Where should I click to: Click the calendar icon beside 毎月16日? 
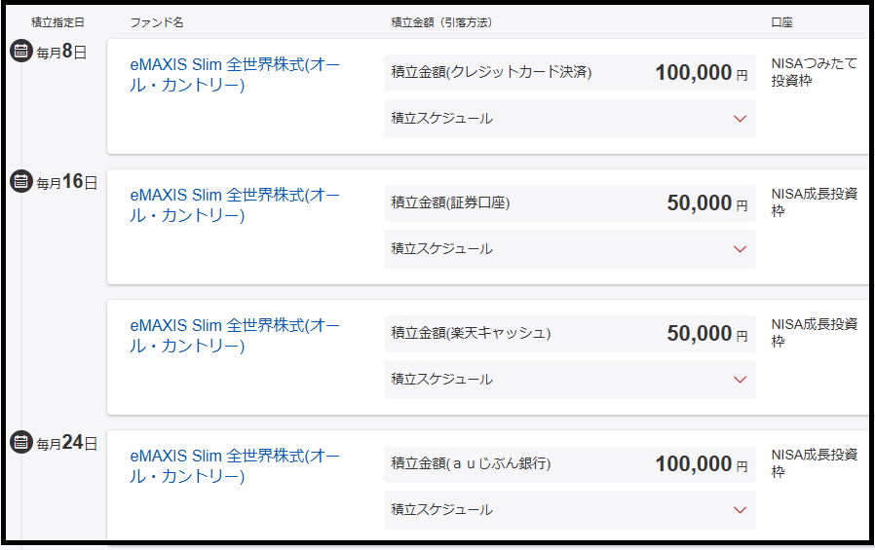(21, 181)
